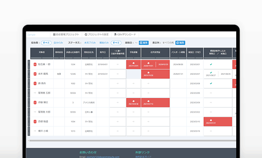Click green checkmark in 勝 海舟 health check cell
This screenshot has width=262, height=158.
pos(211,84)
